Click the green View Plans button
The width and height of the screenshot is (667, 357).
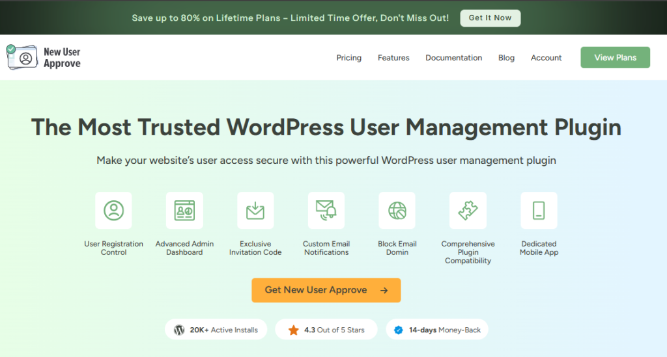click(x=615, y=57)
